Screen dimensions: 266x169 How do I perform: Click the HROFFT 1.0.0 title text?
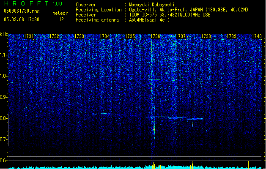pyautogui.click(x=33, y=3)
